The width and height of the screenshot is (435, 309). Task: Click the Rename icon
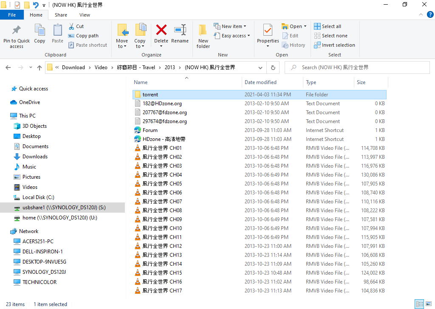pos(180,30)
